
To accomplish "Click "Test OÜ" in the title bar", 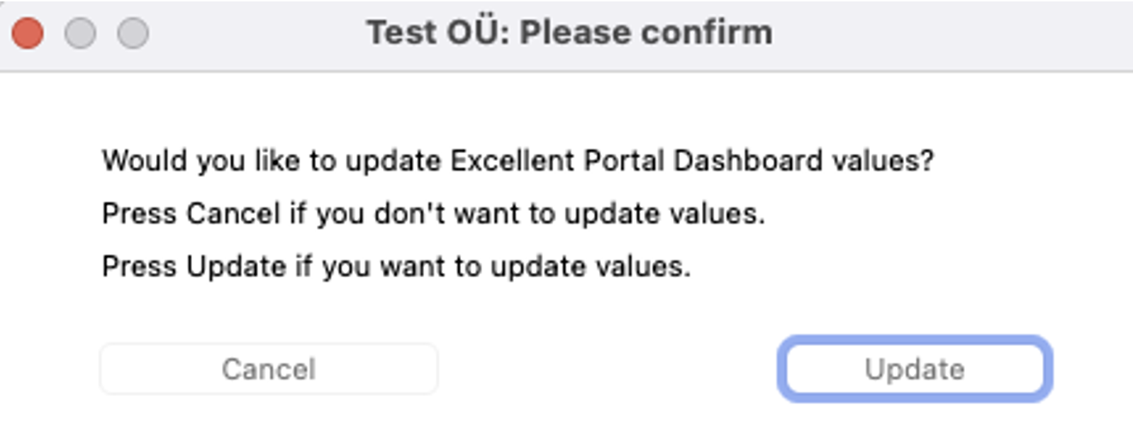I will [x=437, y=33].
